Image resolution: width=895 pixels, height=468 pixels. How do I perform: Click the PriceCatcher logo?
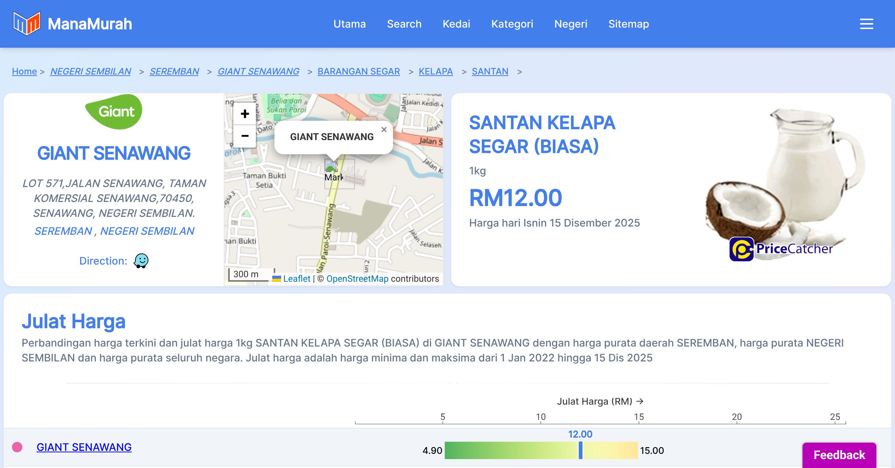coord(781,249)
